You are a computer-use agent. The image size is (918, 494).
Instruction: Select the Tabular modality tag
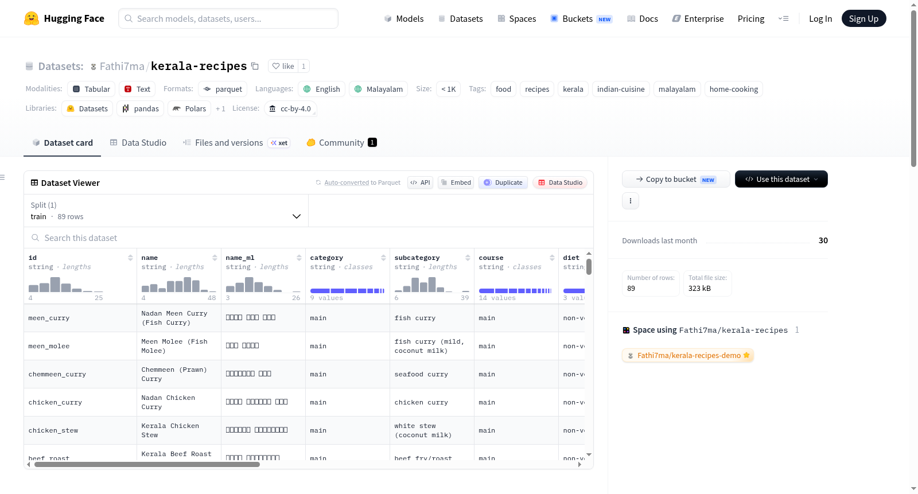91,89
